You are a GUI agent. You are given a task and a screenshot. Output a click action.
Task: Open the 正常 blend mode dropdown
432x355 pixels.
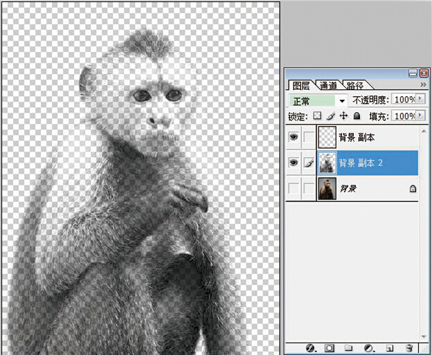pyautogui.click(x=341, y=100)
